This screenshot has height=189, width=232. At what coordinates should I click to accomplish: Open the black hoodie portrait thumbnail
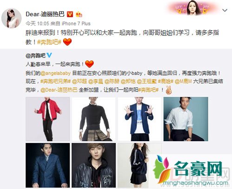click(94, 165)
